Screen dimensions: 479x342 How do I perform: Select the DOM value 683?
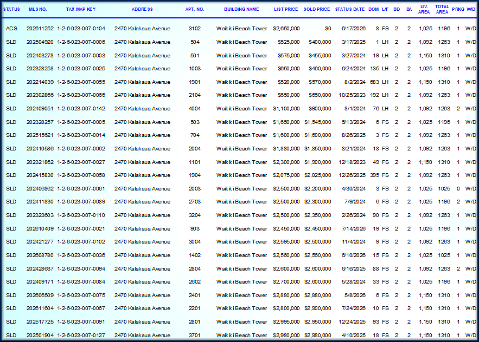pyautogui.click(x=374, y=82)
